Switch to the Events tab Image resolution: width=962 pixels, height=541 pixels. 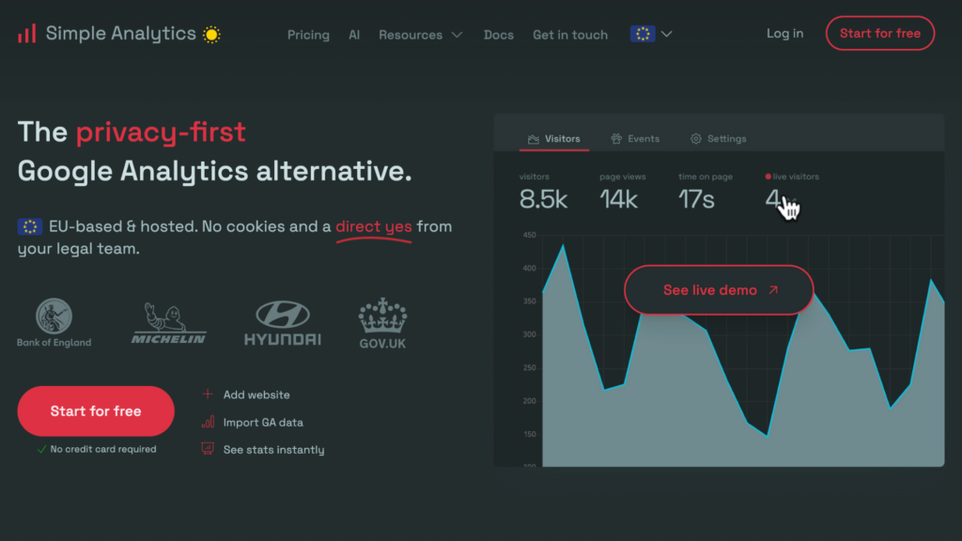click(x=635, y=138)
